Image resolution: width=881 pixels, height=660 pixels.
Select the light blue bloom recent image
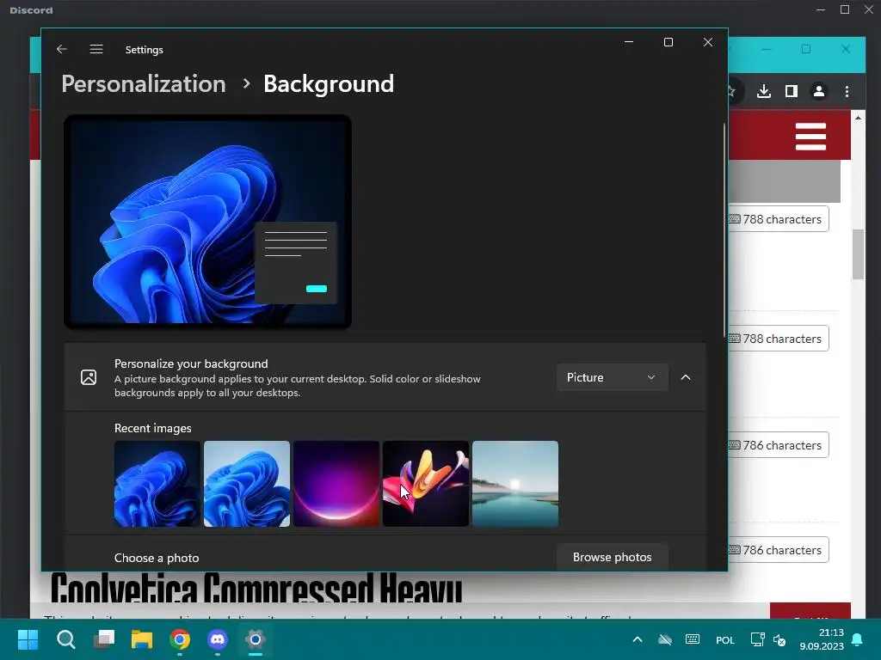247,484
